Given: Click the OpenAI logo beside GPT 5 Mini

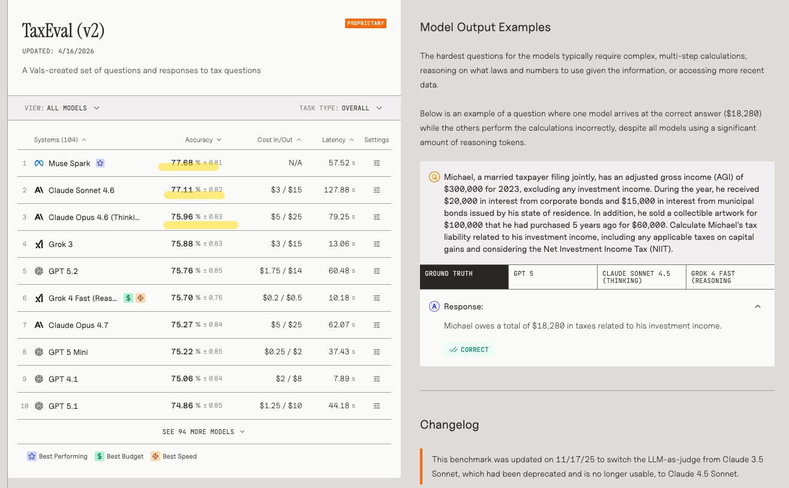Looking at the screenshot, I should [x=39, y=352].
